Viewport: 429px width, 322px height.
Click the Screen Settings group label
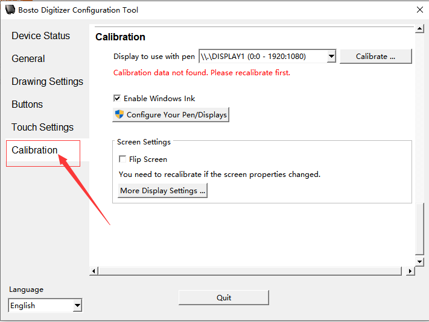coord(144,142)
